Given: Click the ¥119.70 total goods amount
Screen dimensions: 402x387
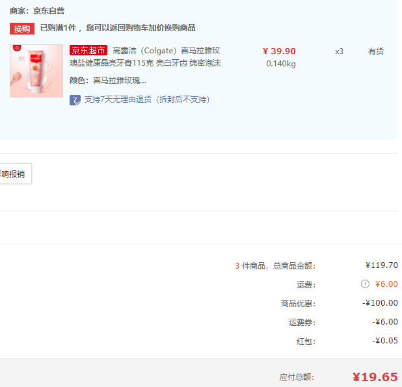Looking at the screenshot, I should [x=381, y=265].
